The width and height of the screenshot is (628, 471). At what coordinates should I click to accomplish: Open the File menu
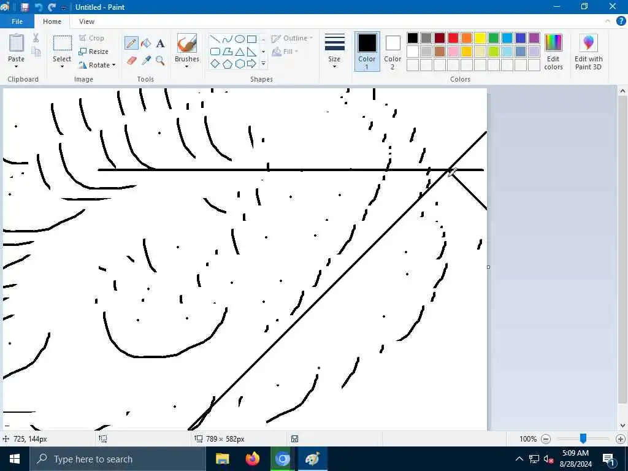pyautogui.click(x=17, y=21)
